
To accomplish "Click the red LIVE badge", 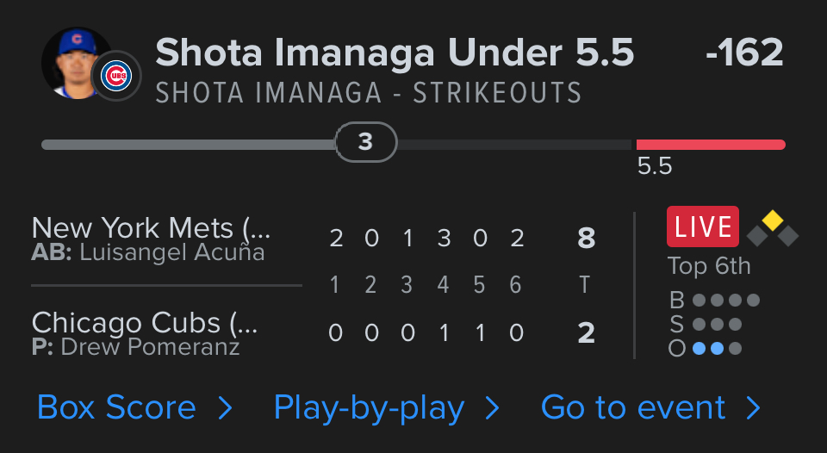I will [702, 226].
